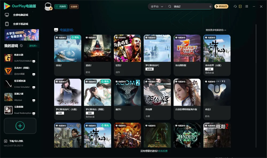Open the SnowRunner DREAD 2 thumbnail
The image size is (267, 158).
[217, 135]
